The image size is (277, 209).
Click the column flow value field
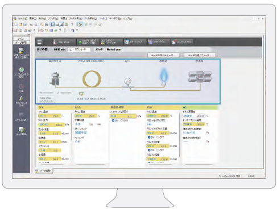[x=49, y=133]
